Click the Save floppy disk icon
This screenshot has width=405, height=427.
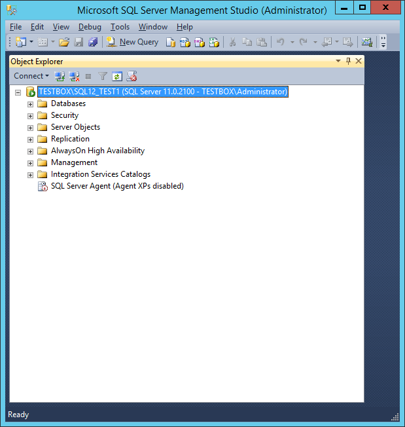click(79, 42)
